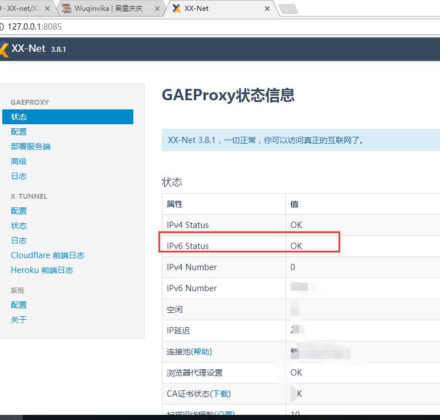Open 部署服务端 page

click(x=31, y=146)
